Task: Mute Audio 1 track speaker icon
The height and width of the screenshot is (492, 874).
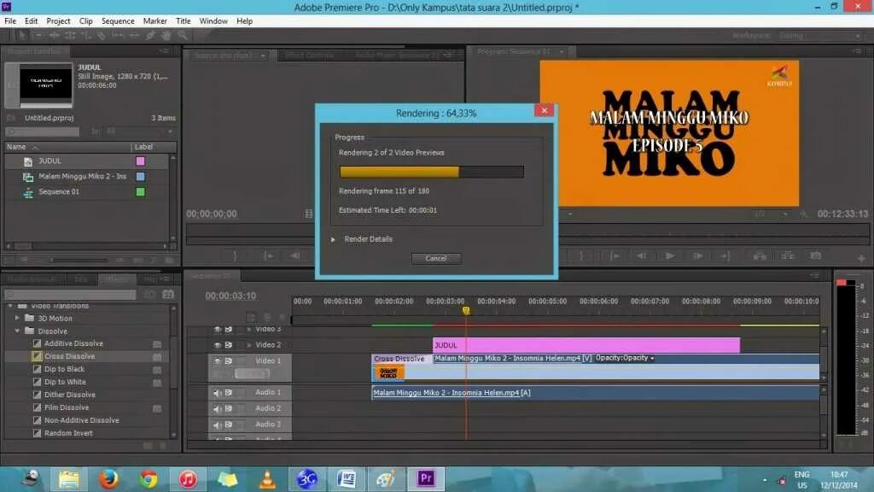Action: tap(218, 393)
